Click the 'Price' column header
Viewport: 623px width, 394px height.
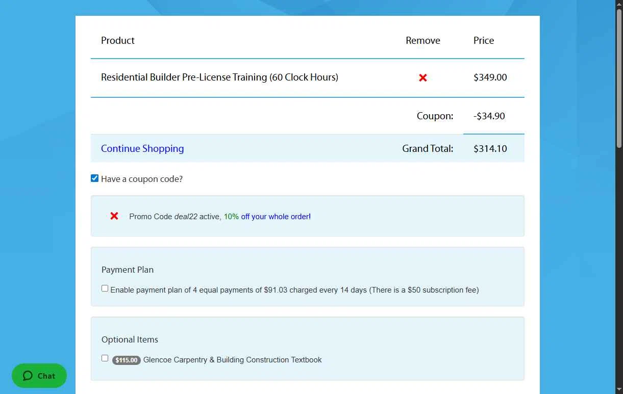coord(484,40)
